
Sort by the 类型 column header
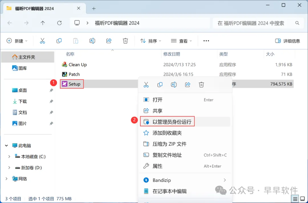click(x=223, y=54)
